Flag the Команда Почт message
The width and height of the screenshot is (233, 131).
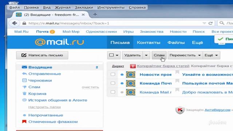click(177, 81)
